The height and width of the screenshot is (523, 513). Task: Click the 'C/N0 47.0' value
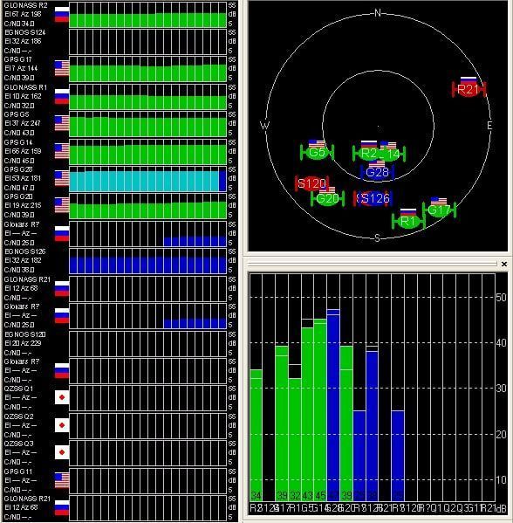pos(19,188)
